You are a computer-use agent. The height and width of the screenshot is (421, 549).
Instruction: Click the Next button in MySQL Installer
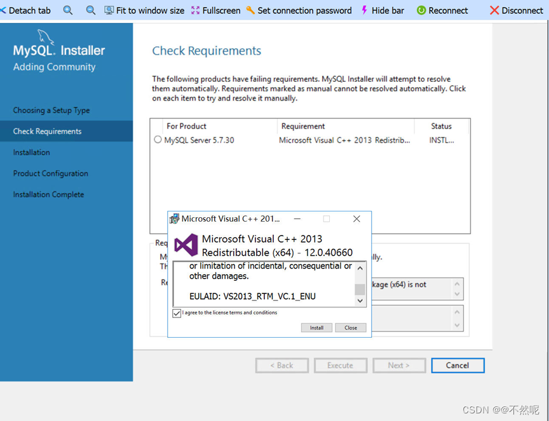point(399,365)
